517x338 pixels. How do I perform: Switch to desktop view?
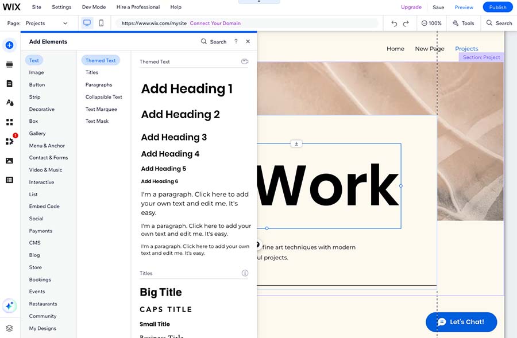click(x=87, y=23)
